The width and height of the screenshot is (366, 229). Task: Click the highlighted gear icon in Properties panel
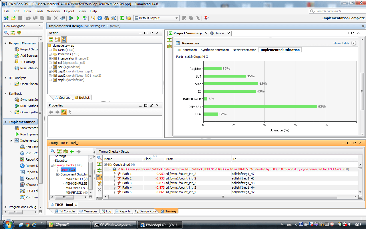(64, 112)
